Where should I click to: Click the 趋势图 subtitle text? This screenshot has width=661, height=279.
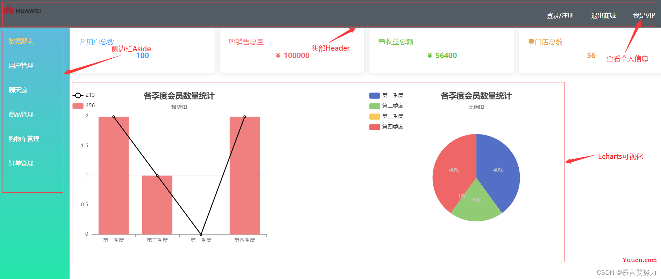[179, 107]
